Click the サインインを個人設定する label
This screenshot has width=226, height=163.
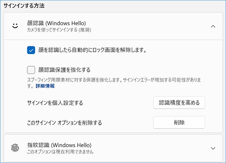click(x=55, y=103)
